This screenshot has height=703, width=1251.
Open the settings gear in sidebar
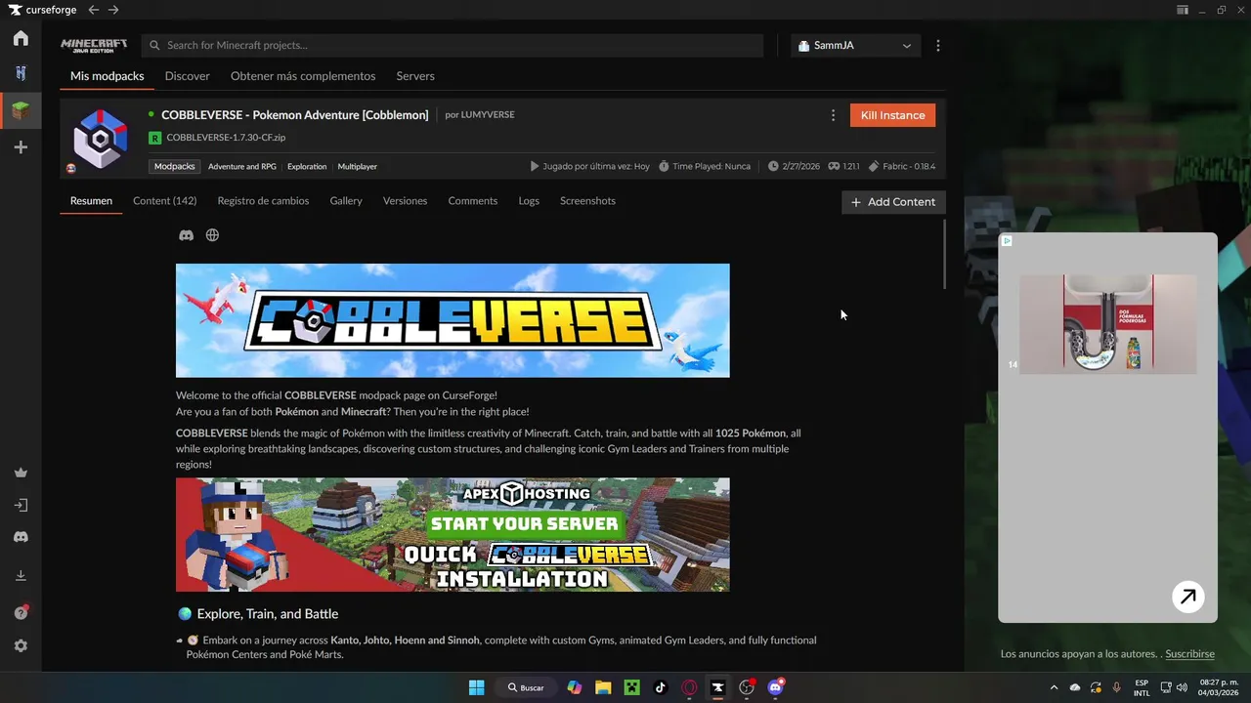coord(21,645)
